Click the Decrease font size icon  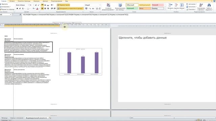pyautogui.click(x=38, y=5)
